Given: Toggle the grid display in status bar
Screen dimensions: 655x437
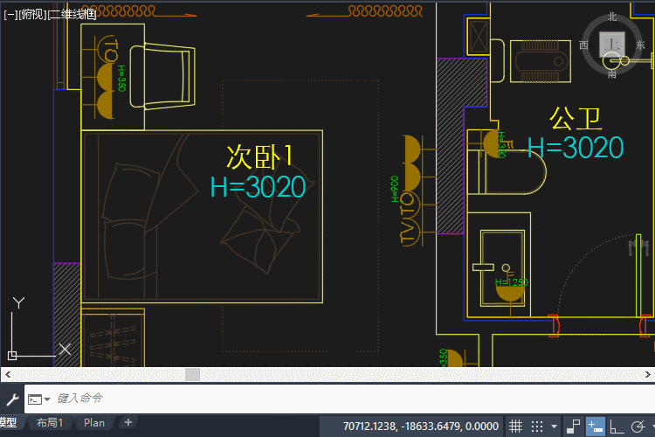Looking at the screenshot, I should [516, 427].
